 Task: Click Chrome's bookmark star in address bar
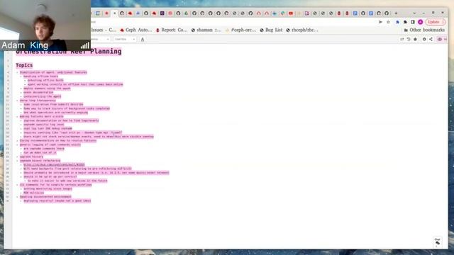[388, 22]
